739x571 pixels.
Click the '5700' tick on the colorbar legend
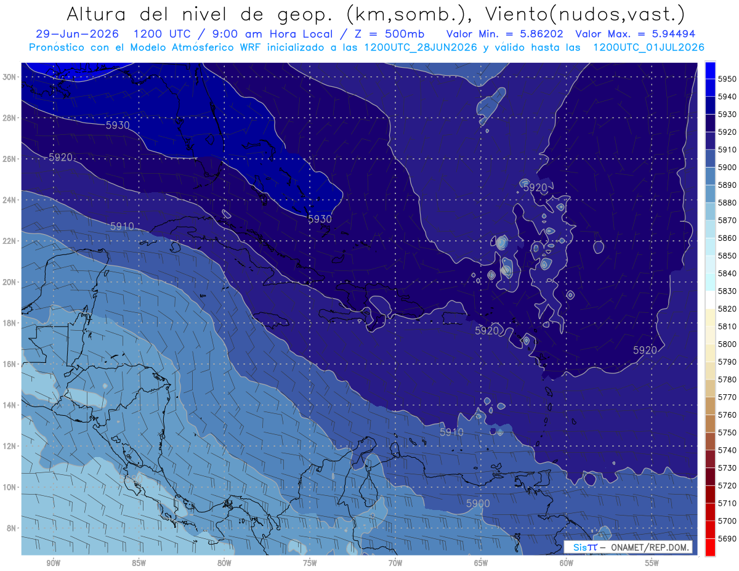(727, 520)
